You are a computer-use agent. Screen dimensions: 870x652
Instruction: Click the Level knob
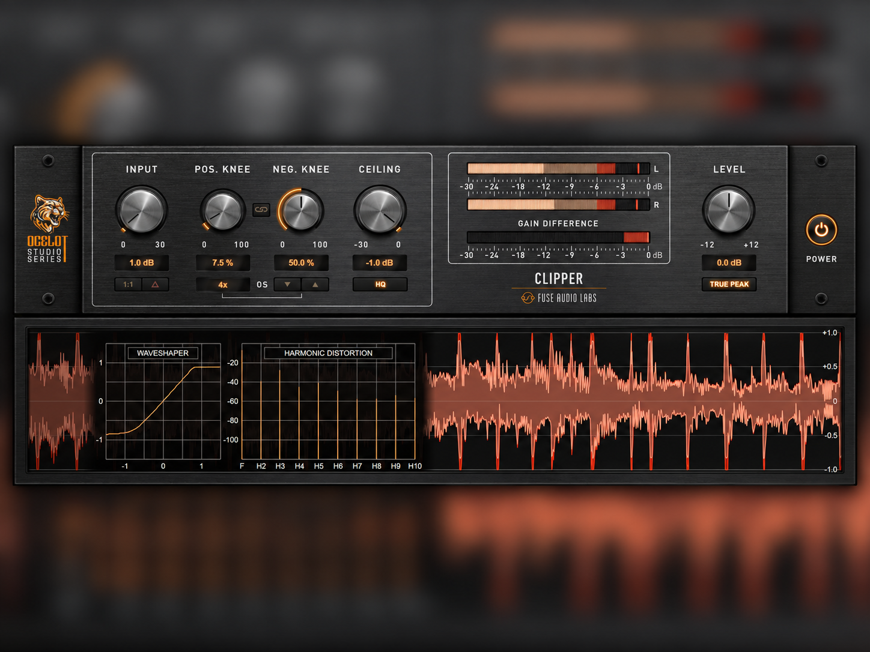tap(729, 210)
